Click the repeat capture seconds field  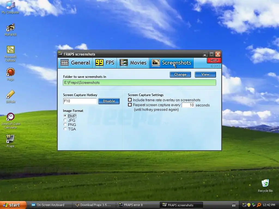point(188,105)
